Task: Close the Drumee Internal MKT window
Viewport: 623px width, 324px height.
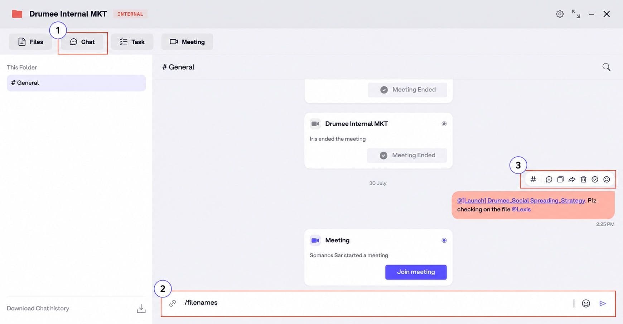Action: click(x=607, y=14)
